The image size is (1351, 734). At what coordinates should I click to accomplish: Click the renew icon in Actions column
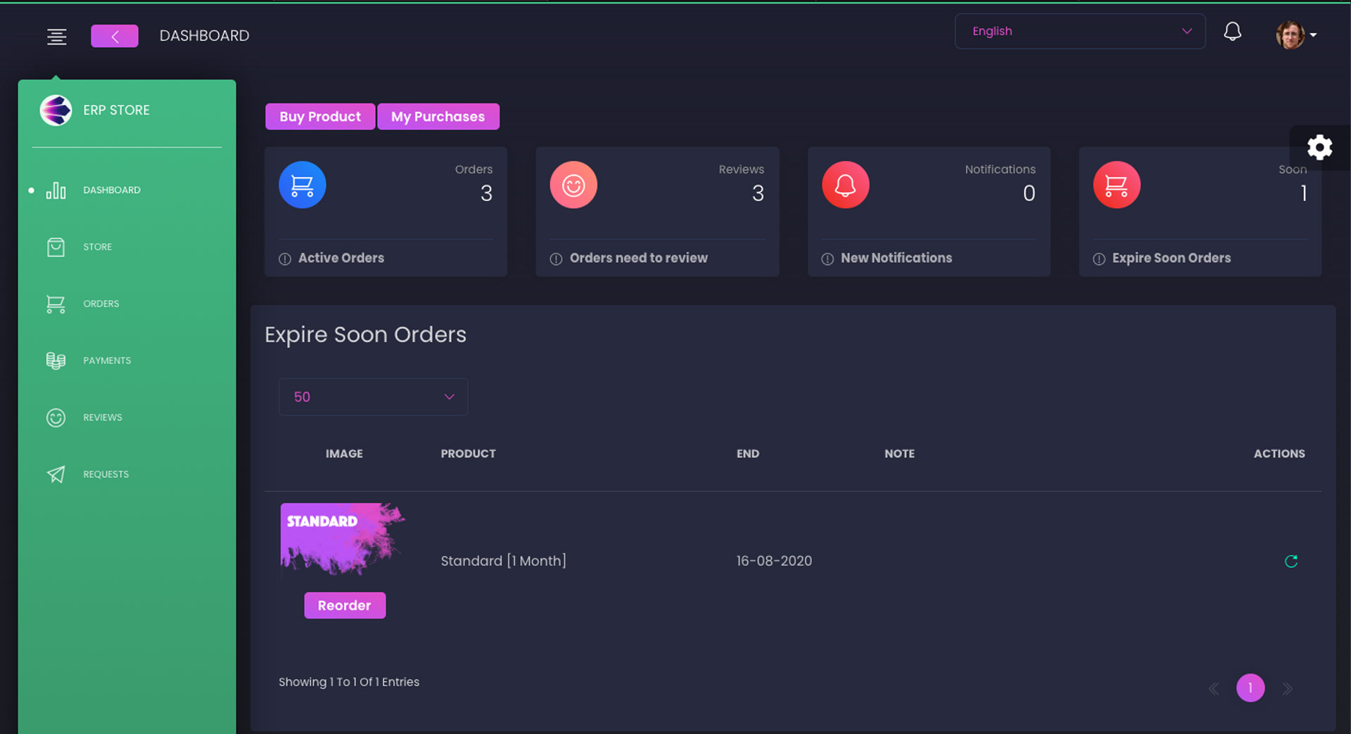tap(1290, 561)
